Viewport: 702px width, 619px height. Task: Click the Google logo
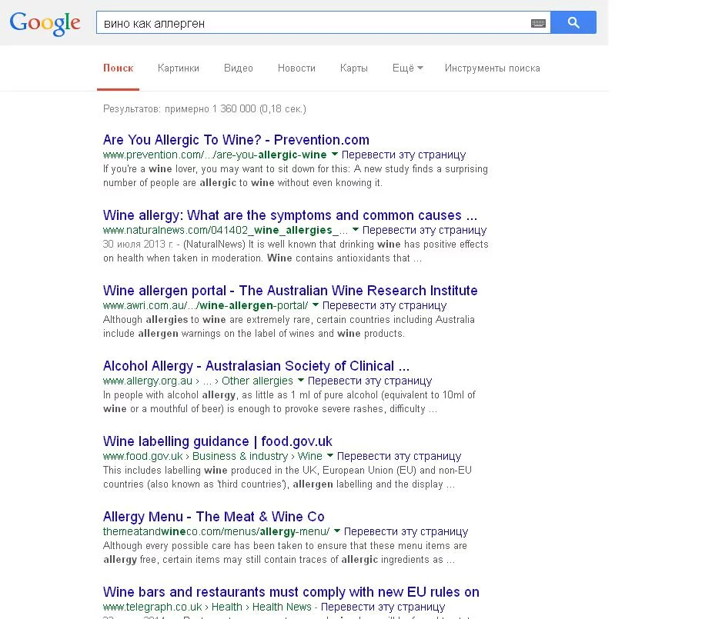coord(45,23)
